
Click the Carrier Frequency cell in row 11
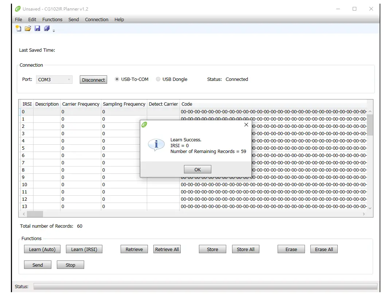[81, 192]
